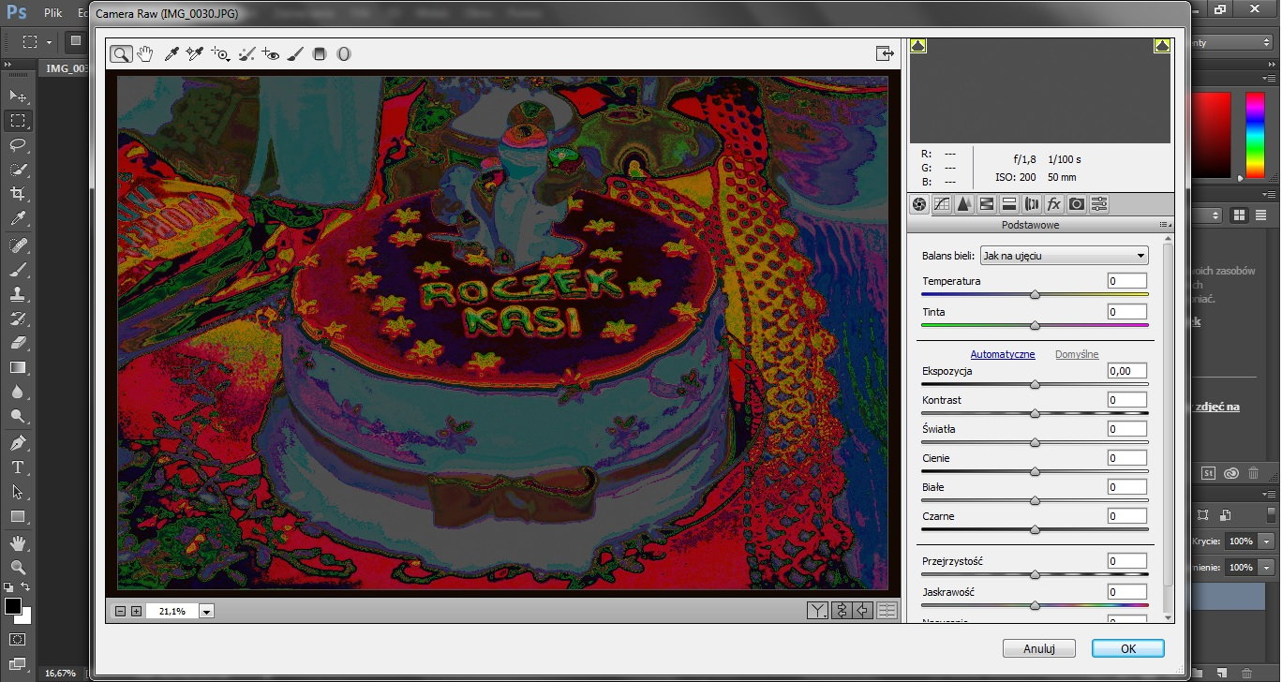Pick the White Balance eyedropper tool
Image resolution: width=1282 pixels, height=682 pixels.
(x=171, y=54)
